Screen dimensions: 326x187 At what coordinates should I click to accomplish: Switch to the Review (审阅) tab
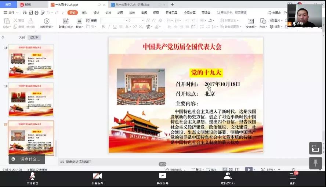(144, 13)
